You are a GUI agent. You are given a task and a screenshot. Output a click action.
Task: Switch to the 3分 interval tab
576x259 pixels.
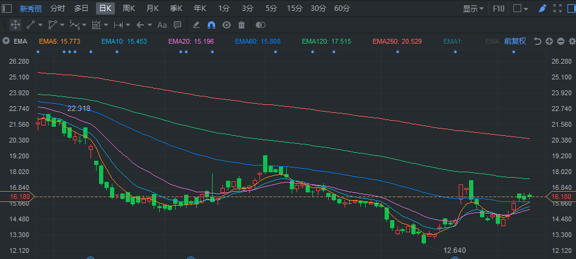click(247, 8)
